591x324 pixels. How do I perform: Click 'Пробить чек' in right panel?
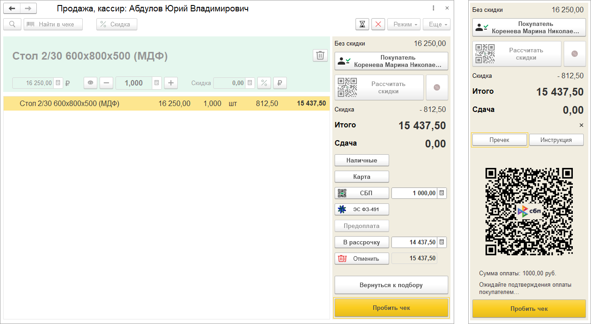point(529,309)
